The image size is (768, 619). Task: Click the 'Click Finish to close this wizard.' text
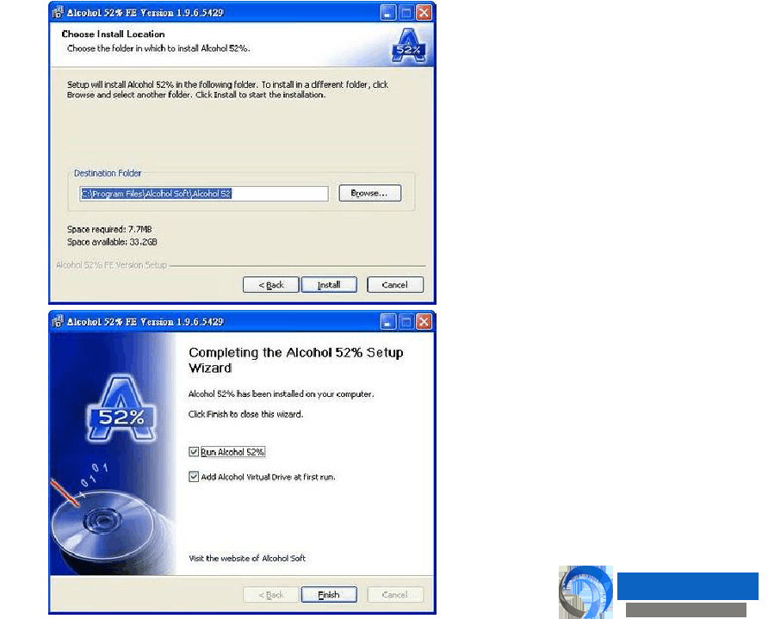[x=246, y=414]
